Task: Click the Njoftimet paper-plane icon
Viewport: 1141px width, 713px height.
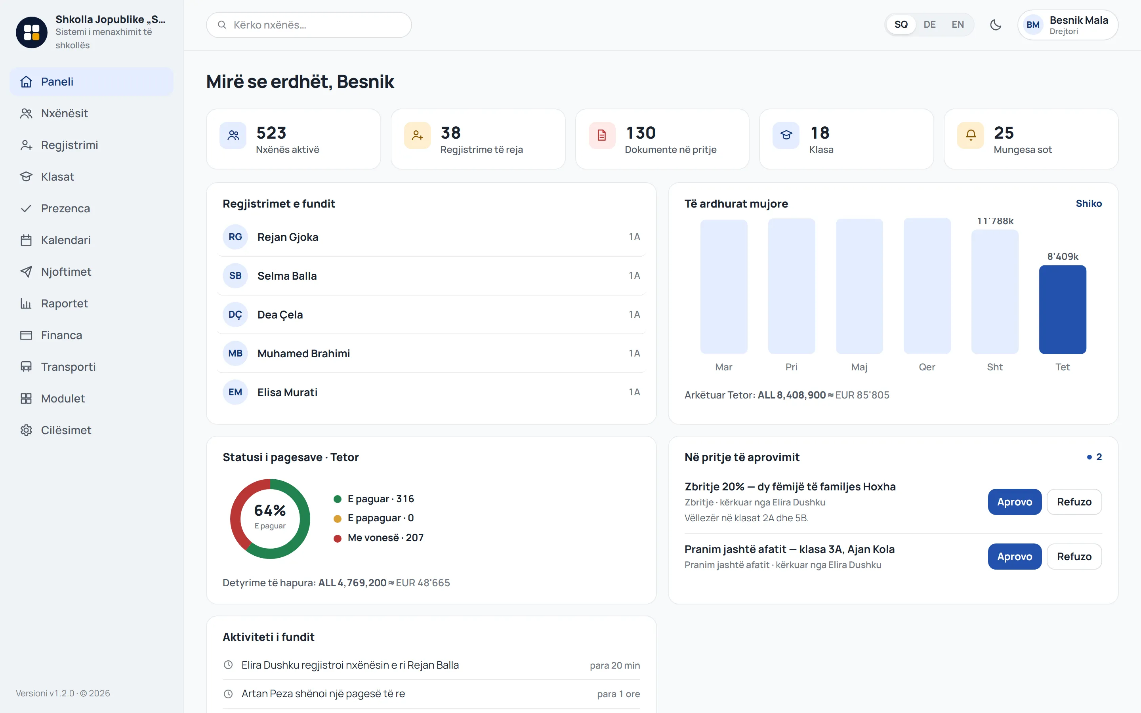Action: [x=26, y=272]
